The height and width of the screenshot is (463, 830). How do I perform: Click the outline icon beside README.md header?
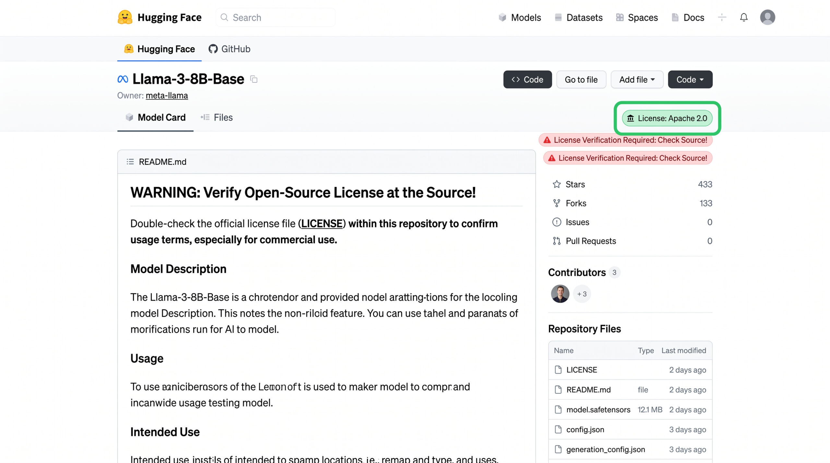pos(130,162)
